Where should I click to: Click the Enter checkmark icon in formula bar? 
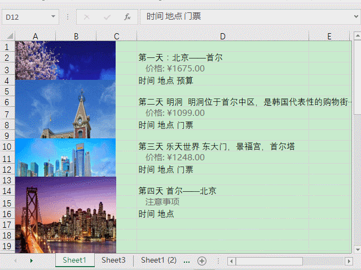click(x=107, y=17)
